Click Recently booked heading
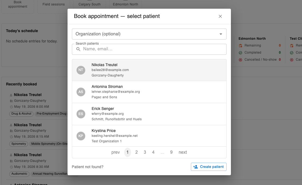Viewport: 302px width, 185px height. (22, 84)
